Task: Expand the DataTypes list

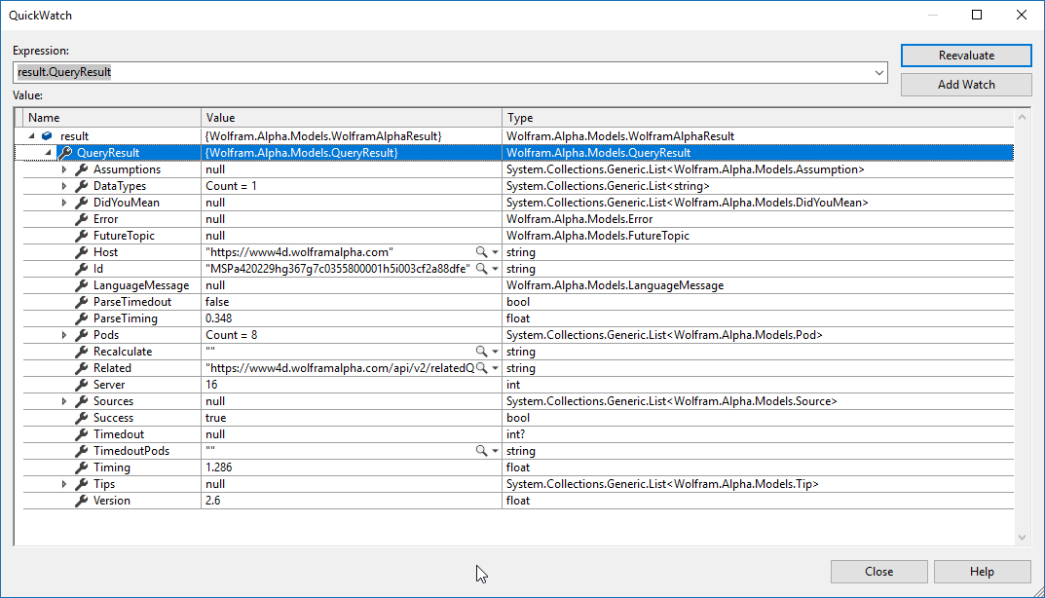Action: coord(64,186)
